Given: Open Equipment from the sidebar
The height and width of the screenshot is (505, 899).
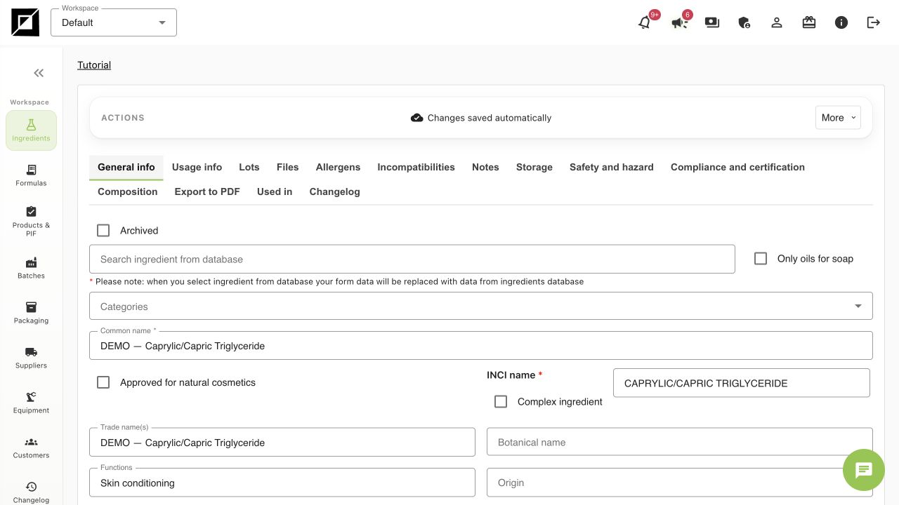Looking at the screenshot, I should click(31, 403).
